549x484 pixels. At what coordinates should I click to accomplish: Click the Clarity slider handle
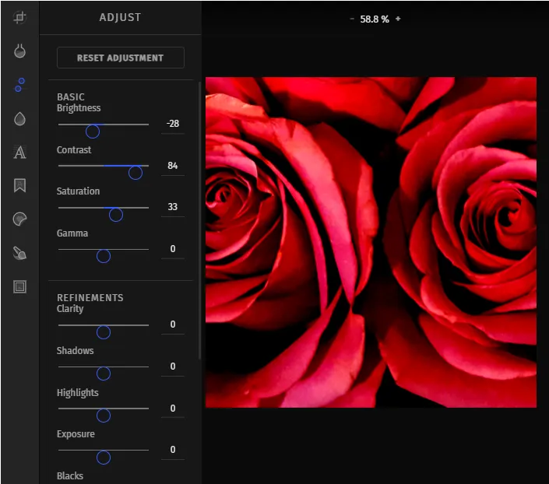104,332
